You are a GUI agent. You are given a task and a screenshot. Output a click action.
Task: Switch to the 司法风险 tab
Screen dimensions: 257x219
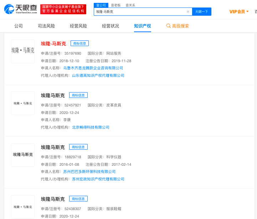[46, 26]
